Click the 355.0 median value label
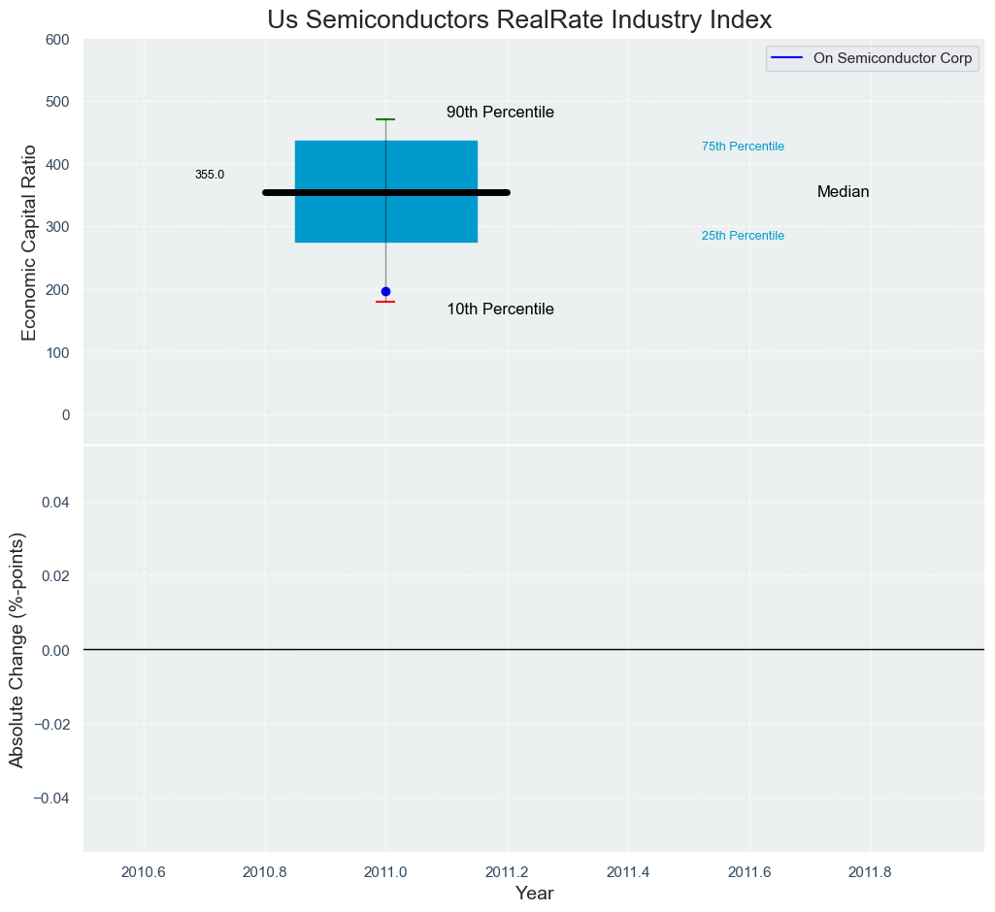Image resolution: width=995 pixels, height=912 pixels. [210, 175]
